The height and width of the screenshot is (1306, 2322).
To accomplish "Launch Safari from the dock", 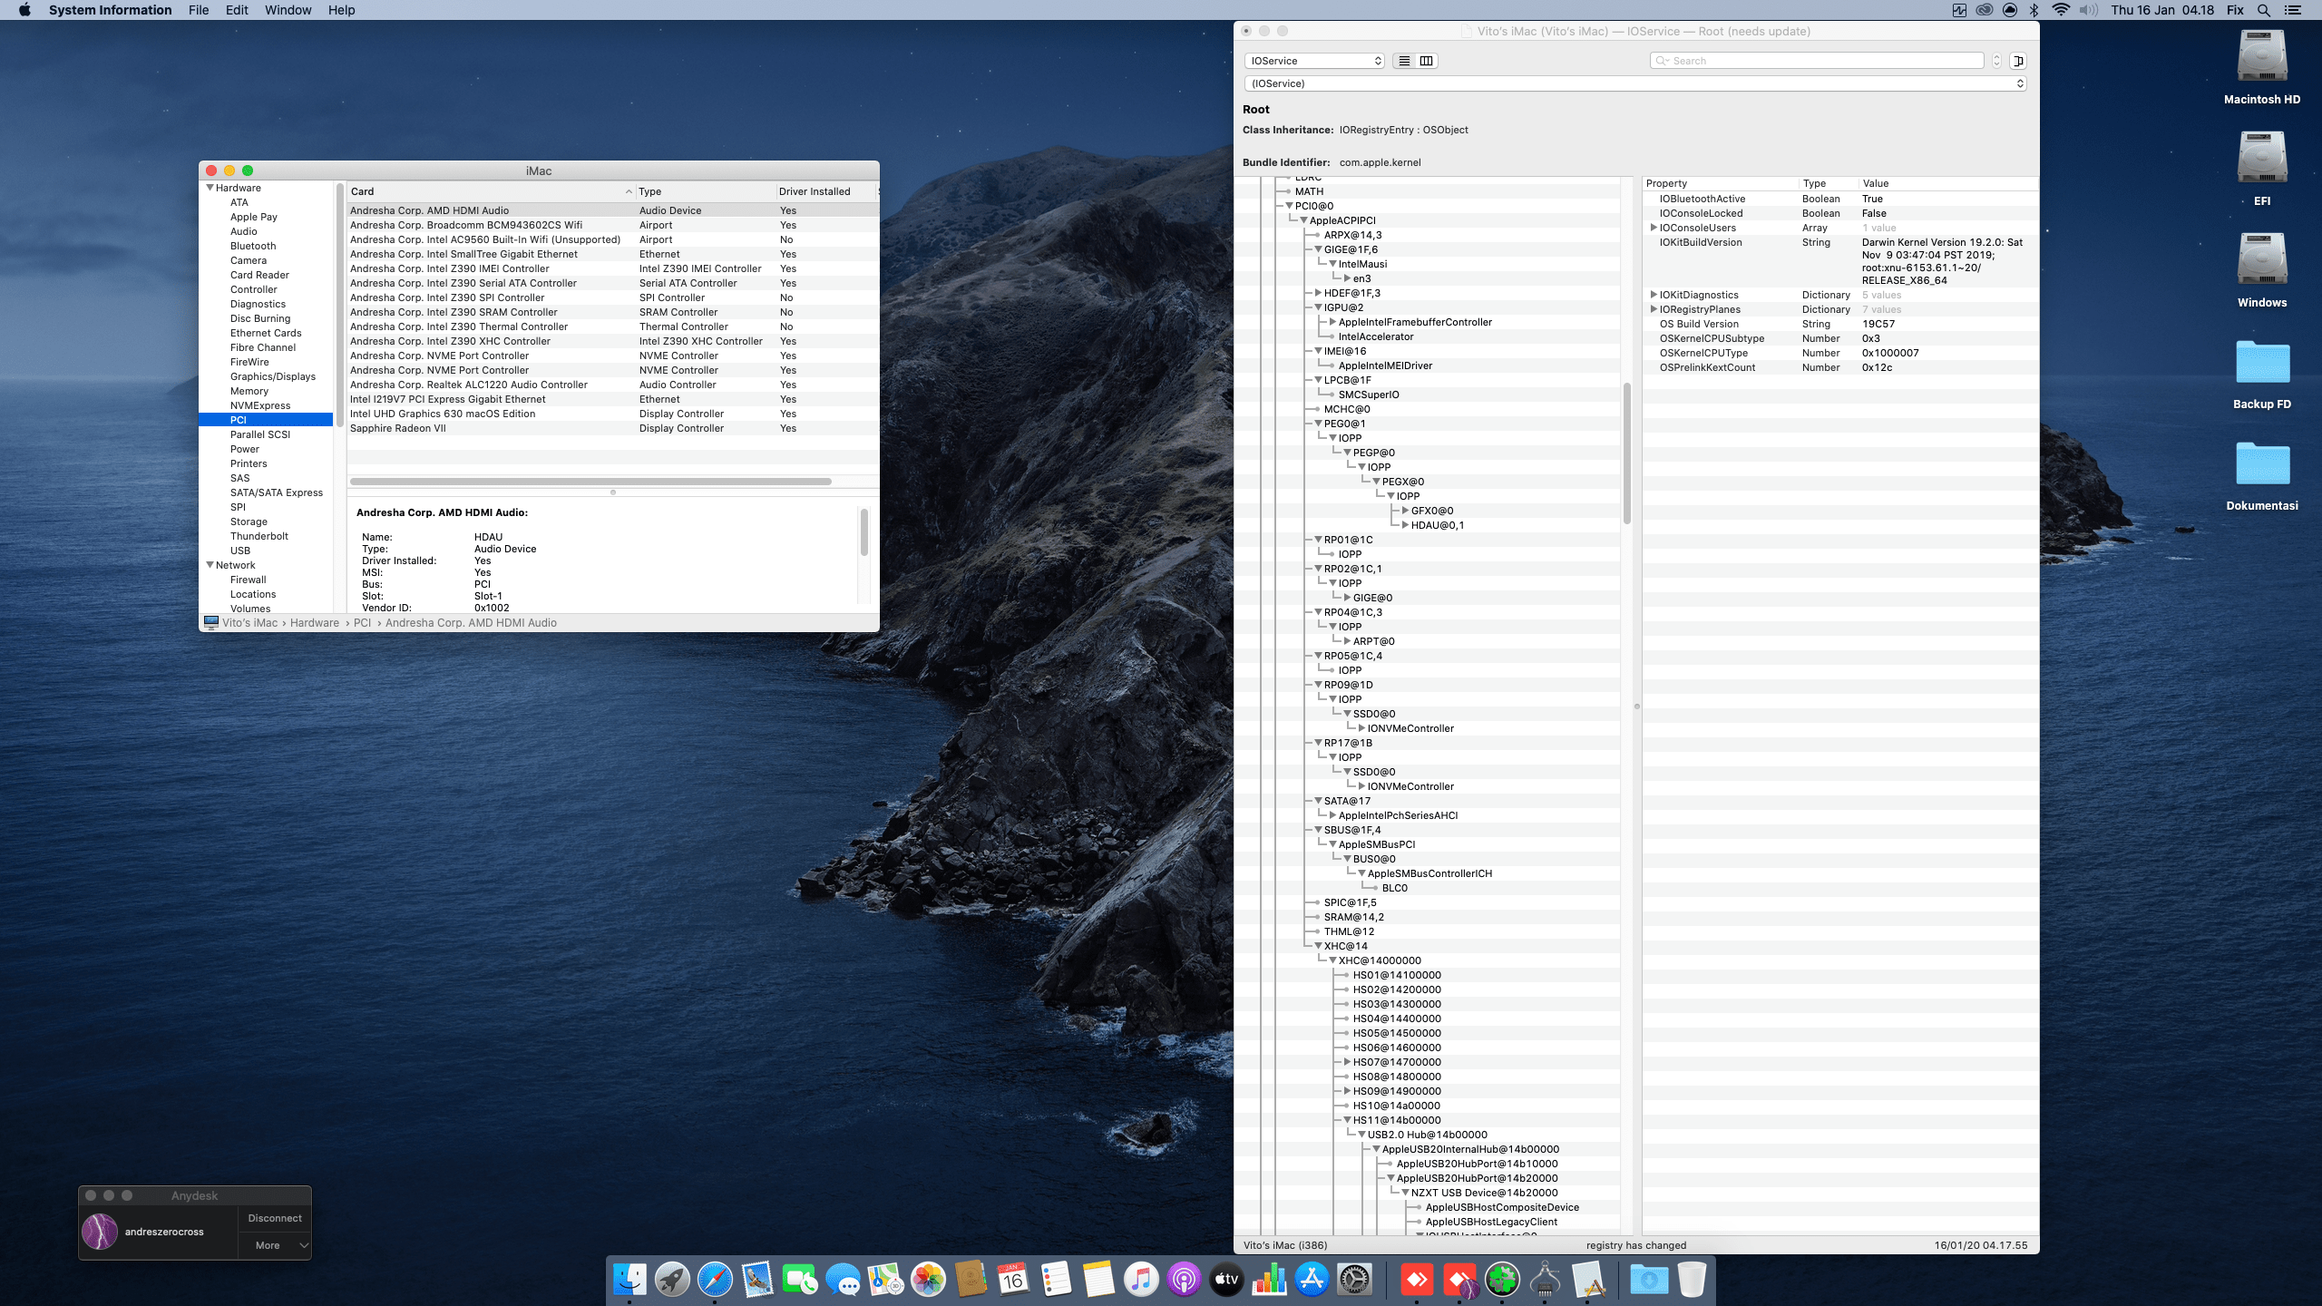I will tap(715, 1280).
